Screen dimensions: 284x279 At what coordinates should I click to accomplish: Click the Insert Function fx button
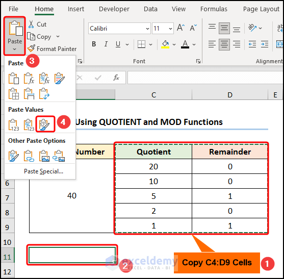point(116,78)
